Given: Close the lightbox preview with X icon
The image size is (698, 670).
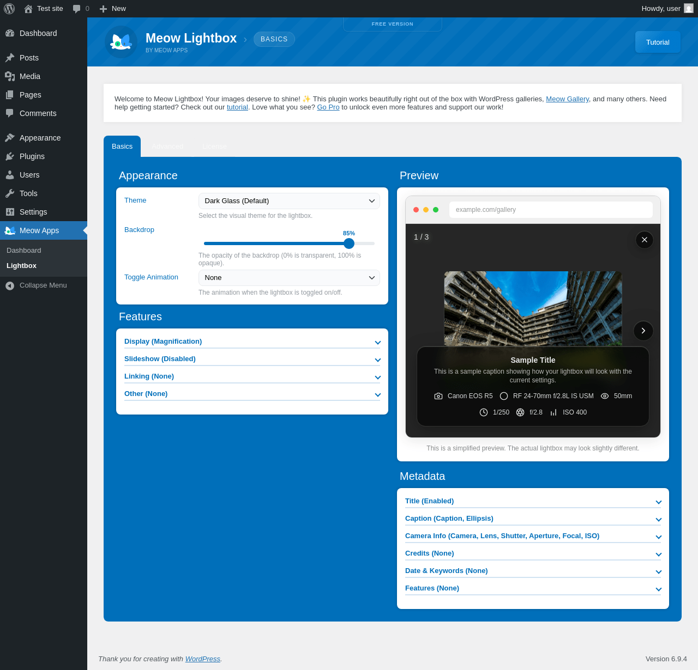Looking at the screenshot, I should [x=644, y=240].
